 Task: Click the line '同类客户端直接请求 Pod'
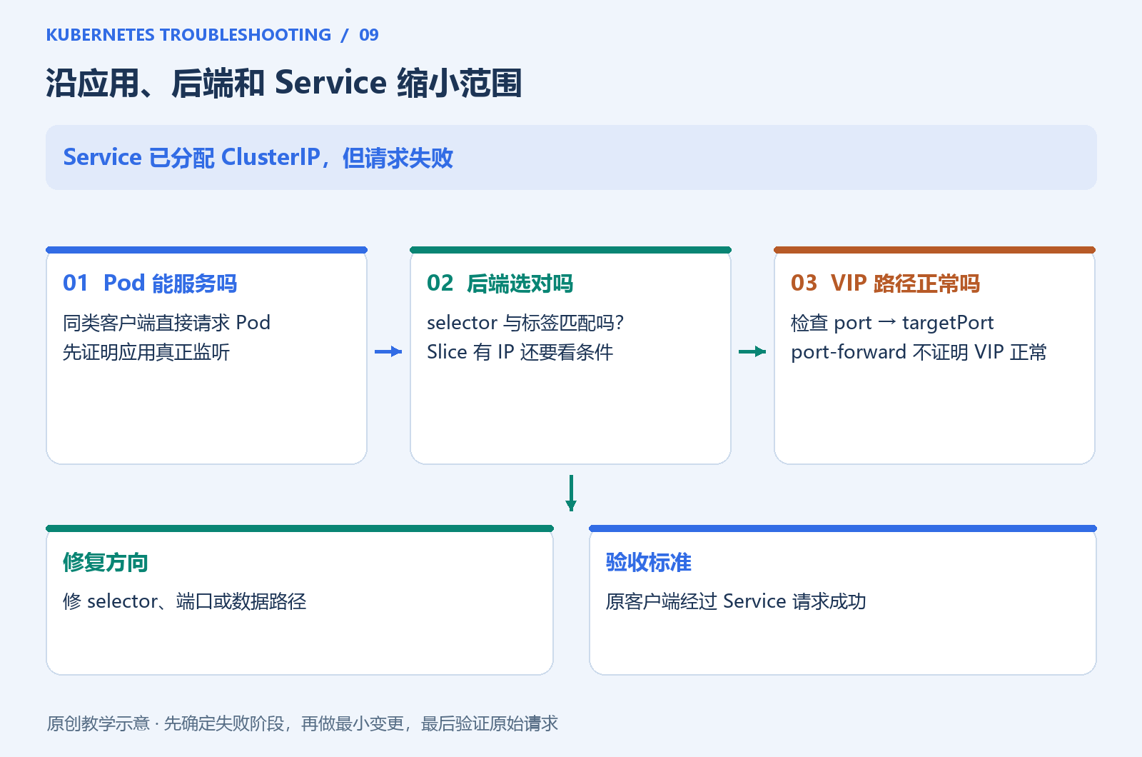pyautogui.click(x=167, y=323)
